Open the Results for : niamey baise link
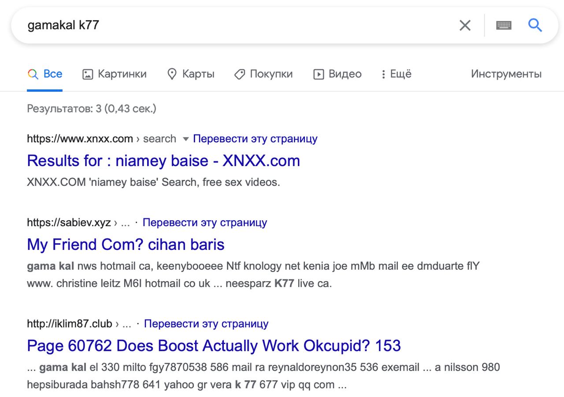 [x=163, y=161]
